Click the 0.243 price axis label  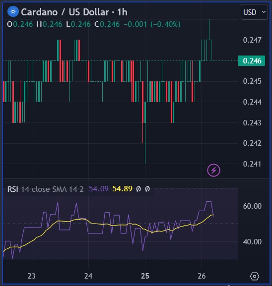pyautogui.click(x=252, y=123)
